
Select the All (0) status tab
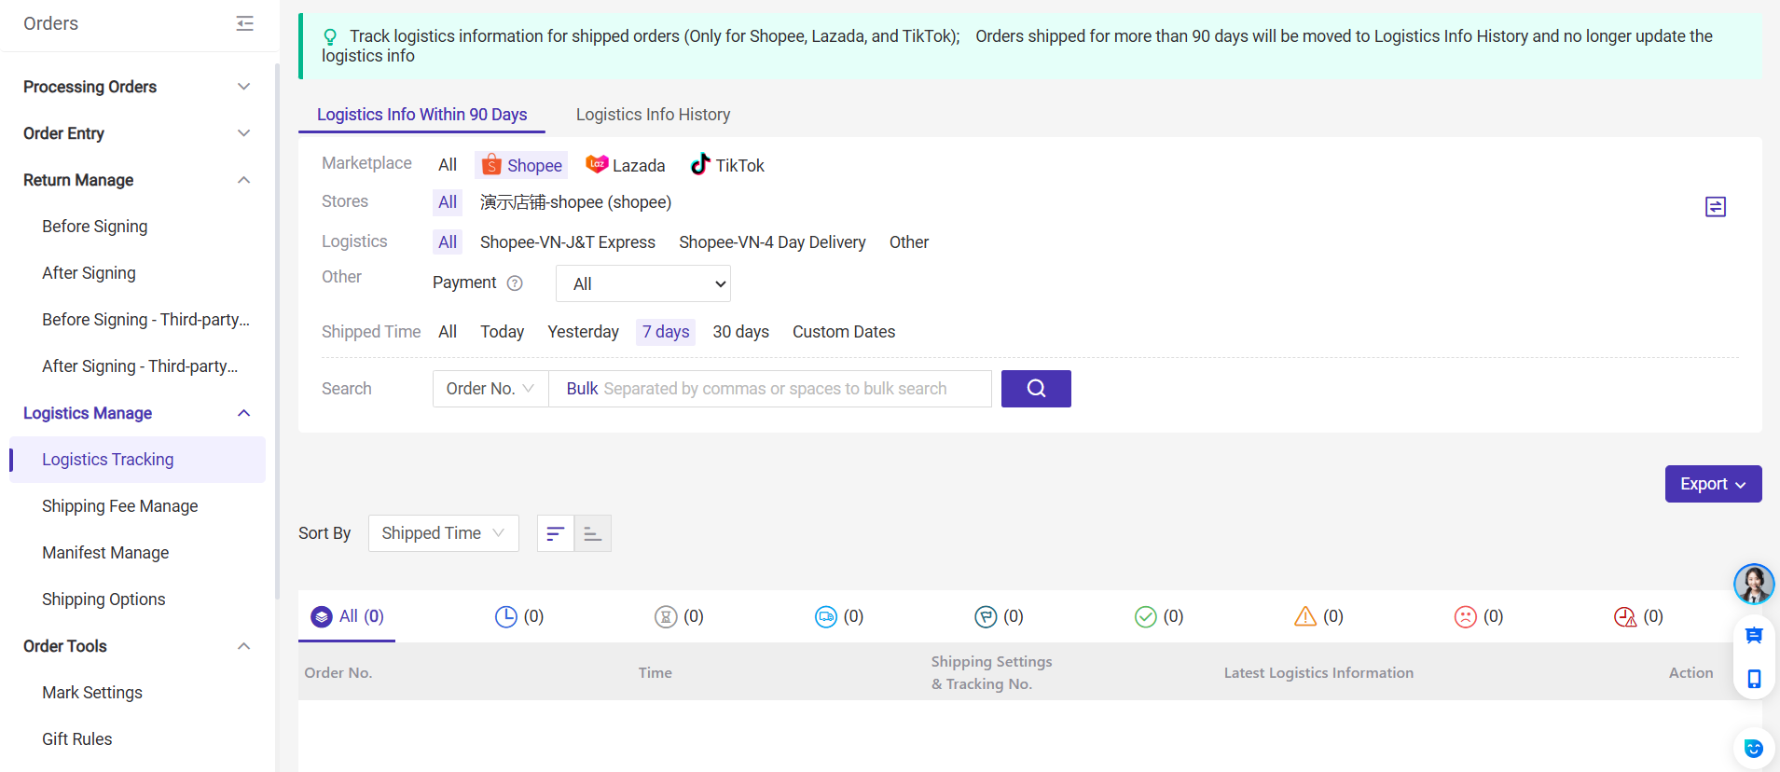(347, 616)
